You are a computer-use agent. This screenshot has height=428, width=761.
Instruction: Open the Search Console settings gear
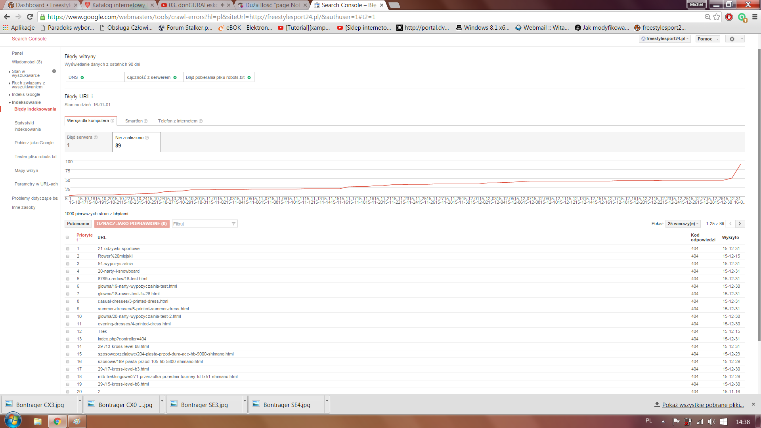pos(732,39)
